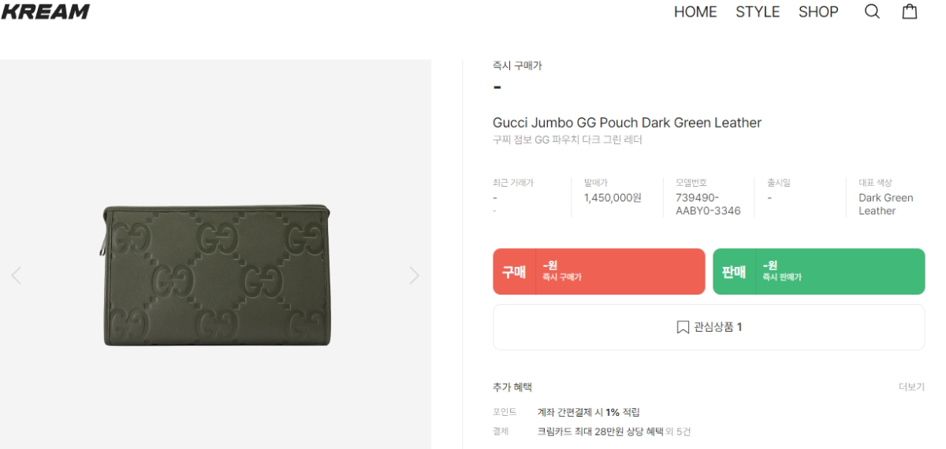Show previous product image arrow
Viewport: 946px width, 449px height.
(x=17, y=276)
